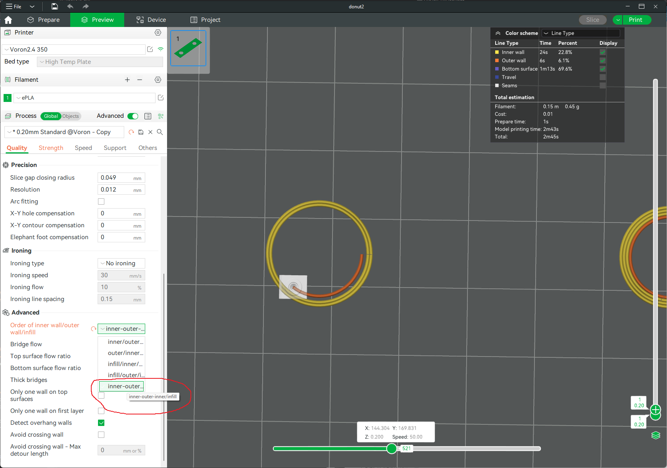Toggle the Advanced mode switch
Viewport: 667px width, 468px height.
tap(133, 116)
